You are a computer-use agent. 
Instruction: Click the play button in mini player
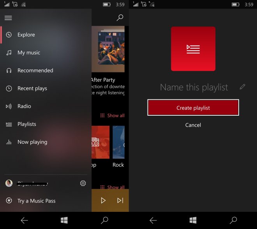(103, 200)
